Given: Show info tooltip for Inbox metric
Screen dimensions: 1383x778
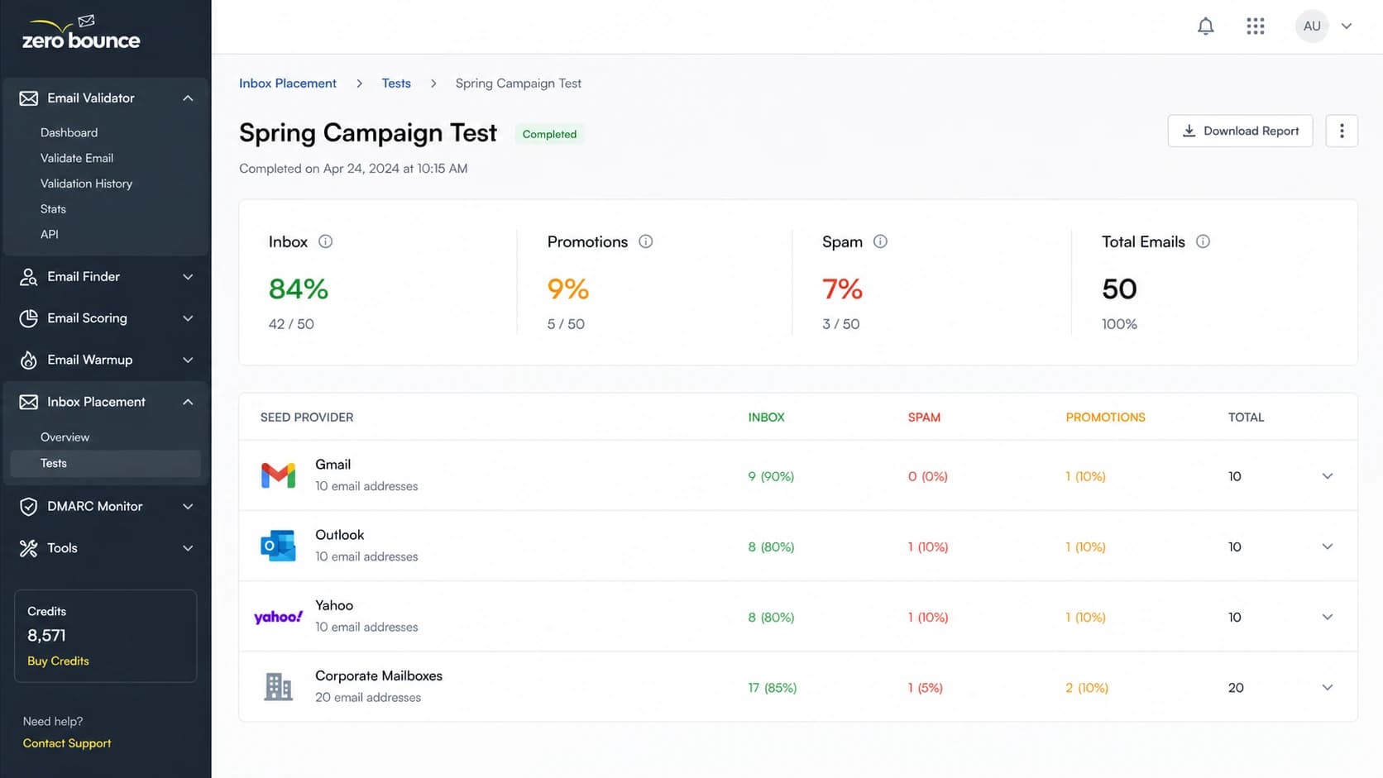Looking at the screenshot, I should coord(326,241).
